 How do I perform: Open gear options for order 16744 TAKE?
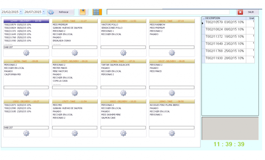click(26, 93)
